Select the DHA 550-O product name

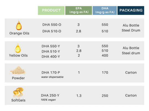[52, 25]
